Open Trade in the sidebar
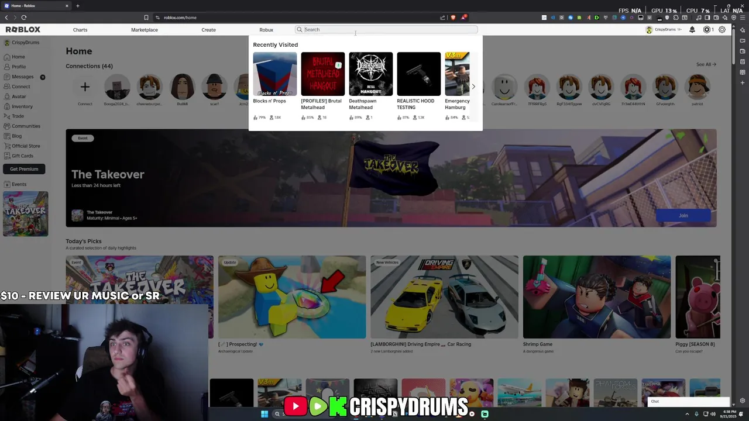The width and height of the screenshot is (749, 421). [x=14, y=116]
